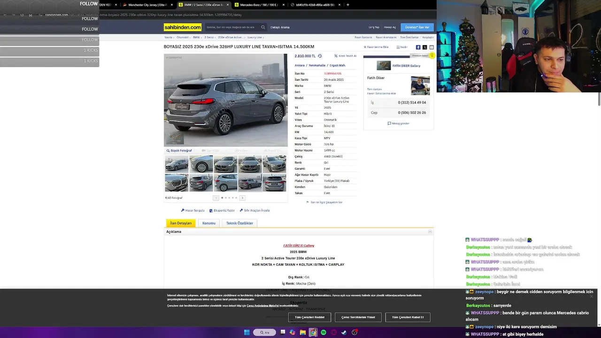The width and height of the screenshot is (601, 338).
Task: Click Windows Start button in taskbar
Action: point(247,332)
